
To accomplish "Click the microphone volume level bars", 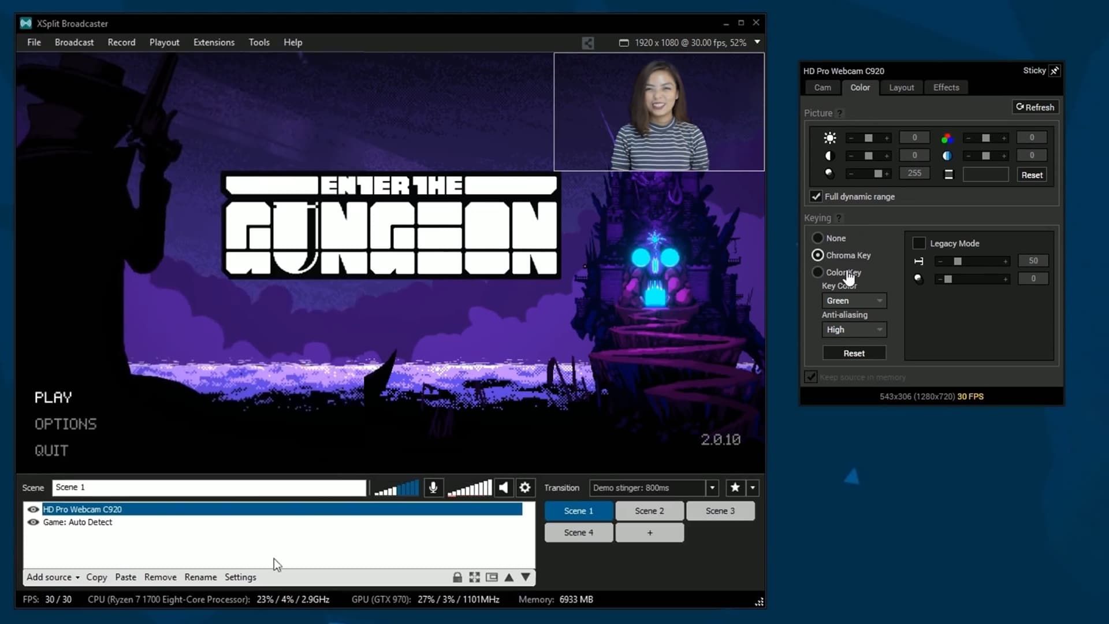I will click(396, 488).
